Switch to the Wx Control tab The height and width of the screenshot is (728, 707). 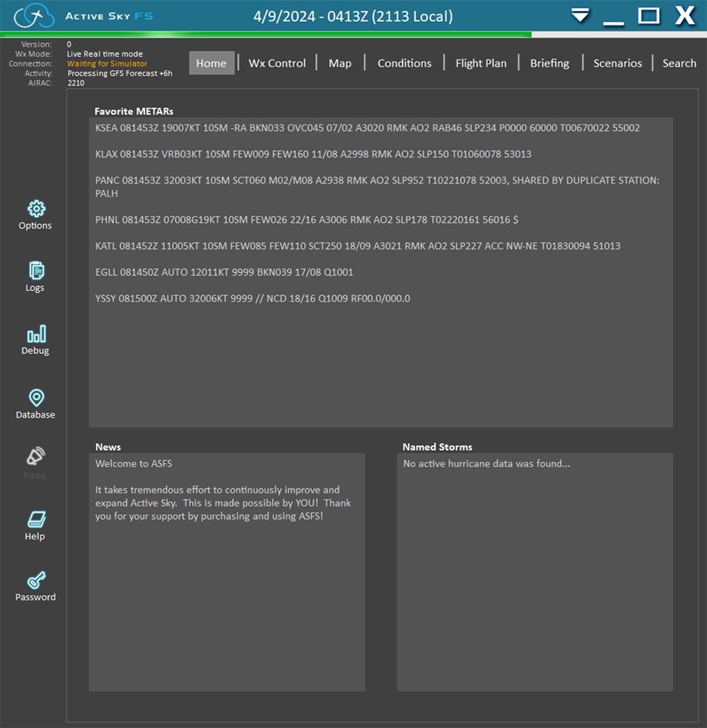pyautogui.click(x=277, y=63)
